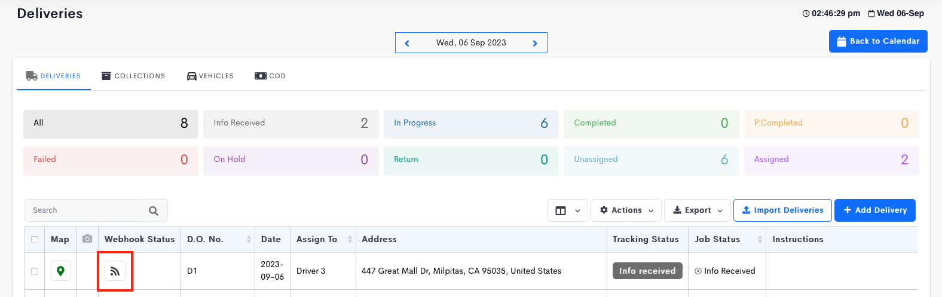Advance to next date with right chevron
942x297 pixels.
click(535, 43)
